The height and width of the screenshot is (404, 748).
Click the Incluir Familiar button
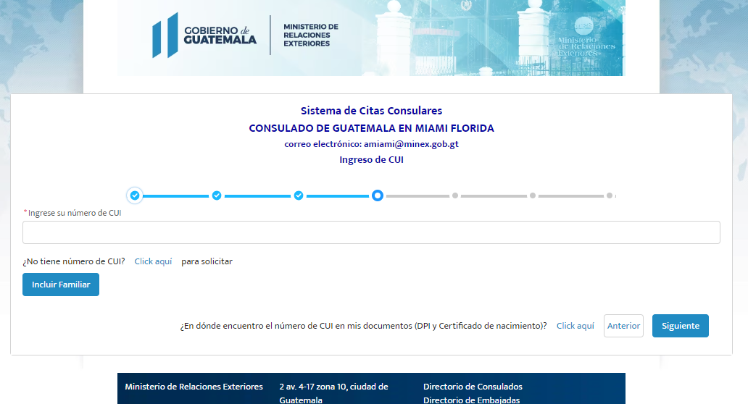point(61,285)
